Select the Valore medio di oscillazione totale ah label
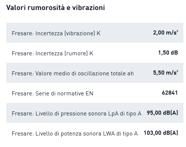The height and width of the screenshot is (147, 186). (85, 73)
